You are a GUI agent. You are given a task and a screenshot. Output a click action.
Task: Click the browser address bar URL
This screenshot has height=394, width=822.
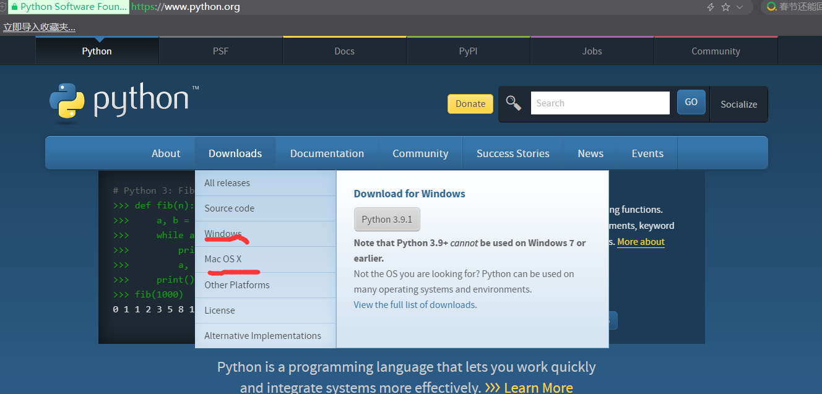186,7
